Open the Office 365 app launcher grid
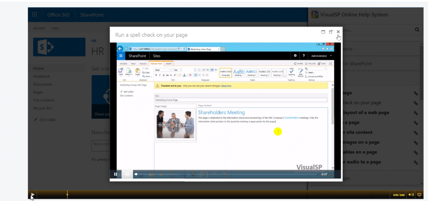Viewport: 428px width, 201px height. click(35, 15)
